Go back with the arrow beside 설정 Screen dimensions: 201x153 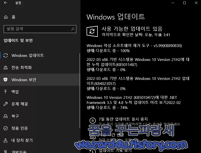coord(6,3)
